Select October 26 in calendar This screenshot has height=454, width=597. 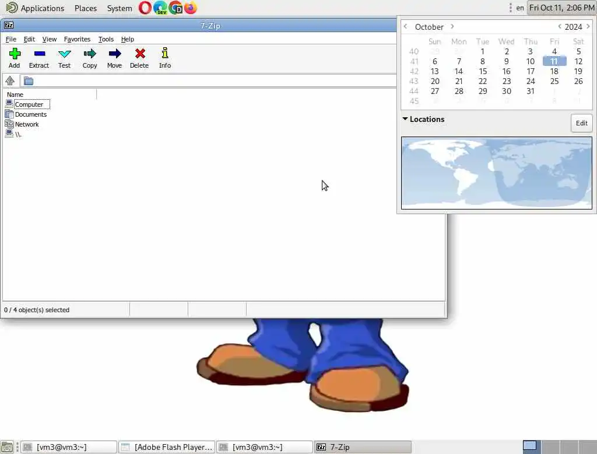(578, 81)
